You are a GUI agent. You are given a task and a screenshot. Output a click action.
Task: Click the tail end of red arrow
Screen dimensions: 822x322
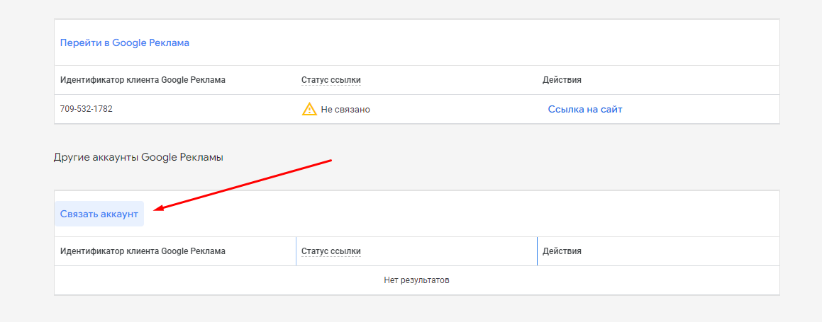tap(331, 161)
